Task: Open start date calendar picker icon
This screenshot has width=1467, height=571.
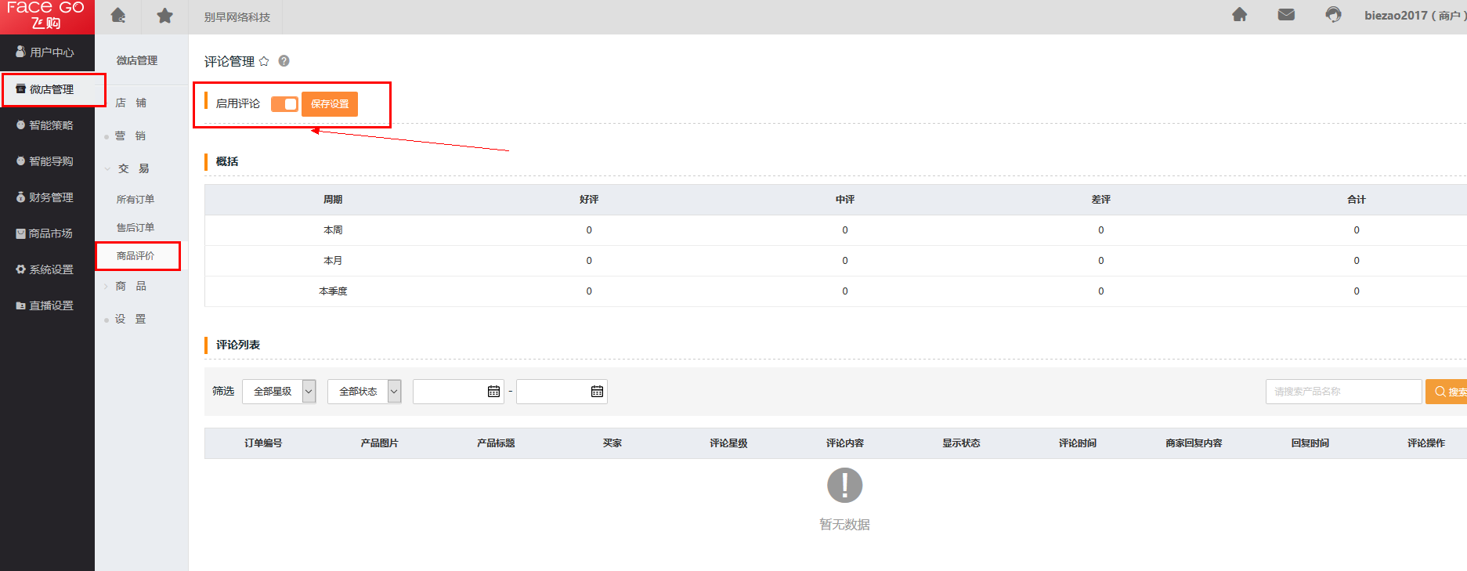Action: pos(493,392)
